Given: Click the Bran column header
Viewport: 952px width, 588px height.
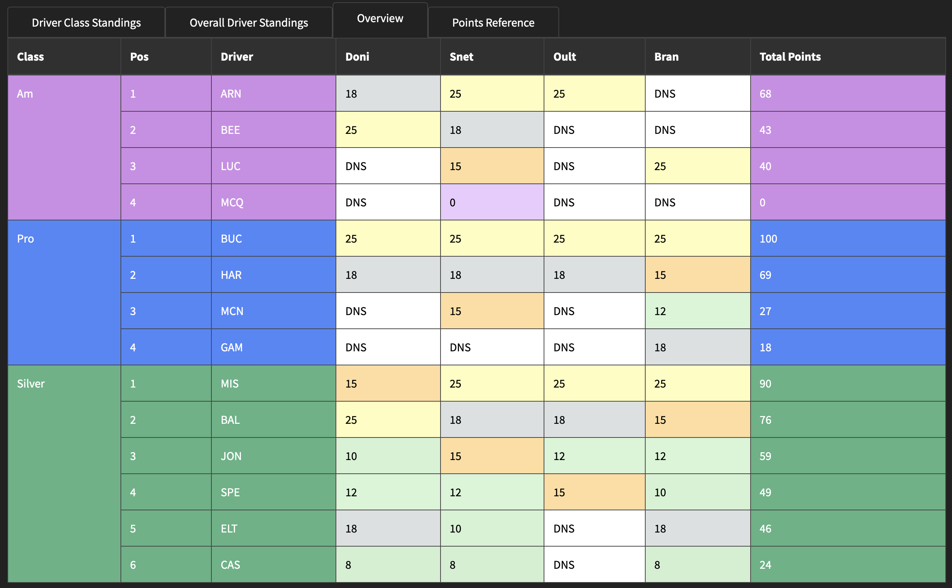Looking at the screenshot, I should point(666,57).
